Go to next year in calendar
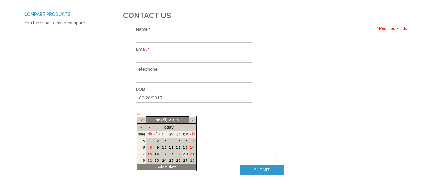431x184 pixels. [192, 127]
